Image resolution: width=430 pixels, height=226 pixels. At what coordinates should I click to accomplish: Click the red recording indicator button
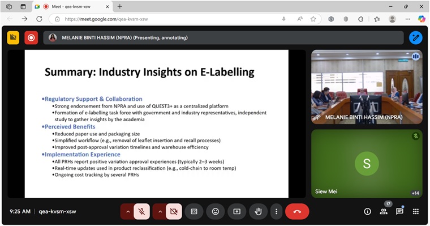[x=31, y=37]
